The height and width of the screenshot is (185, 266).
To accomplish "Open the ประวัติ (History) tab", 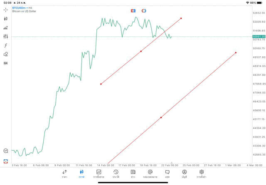I will (x=116, y=174).
